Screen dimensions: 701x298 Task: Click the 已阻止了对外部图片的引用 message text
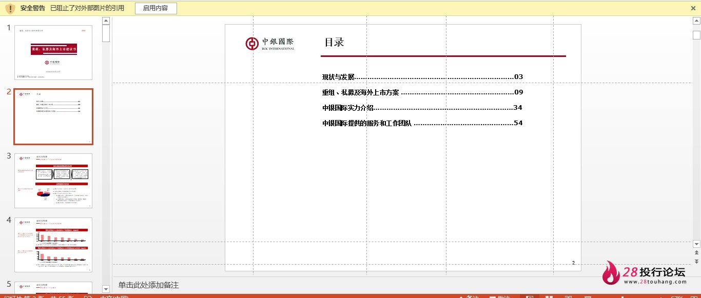coord(87,8)
